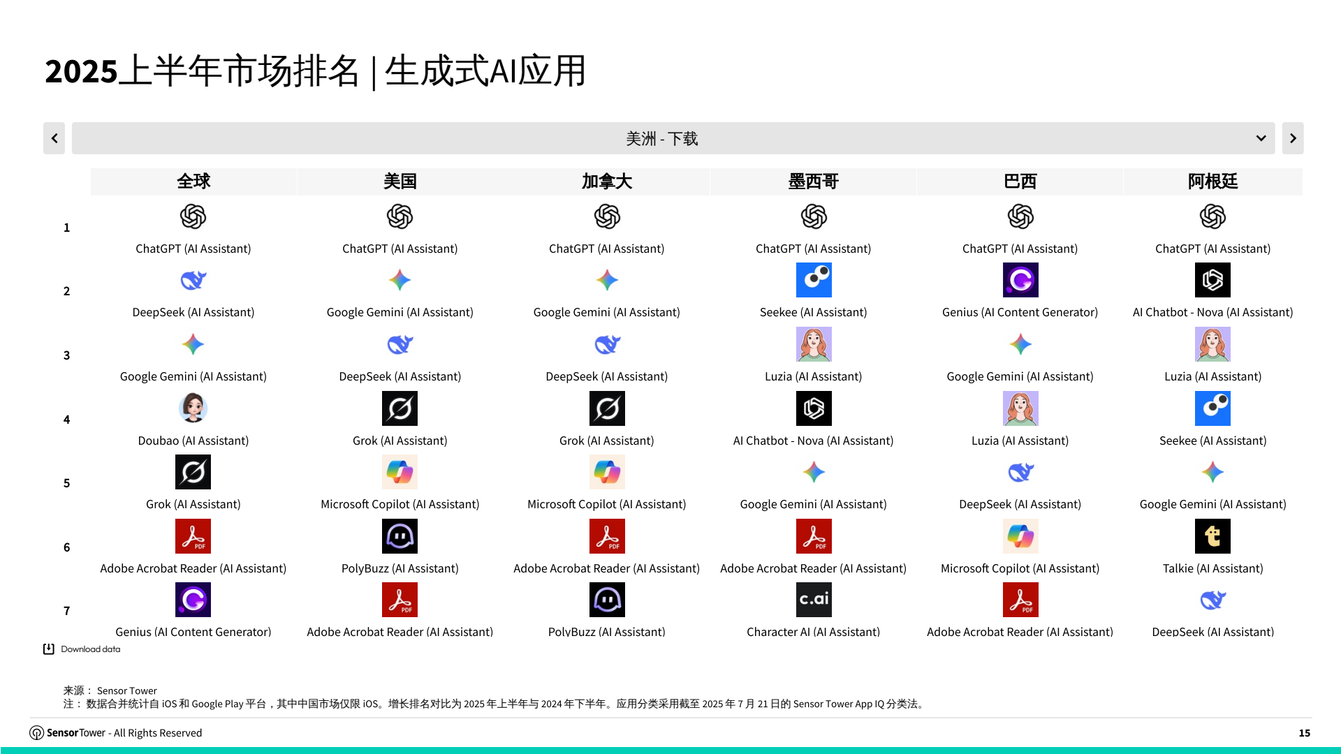Click the Grok icon in 加拿大 column
This screenshot has width=1341, height=754.
(x=607, y=408)
